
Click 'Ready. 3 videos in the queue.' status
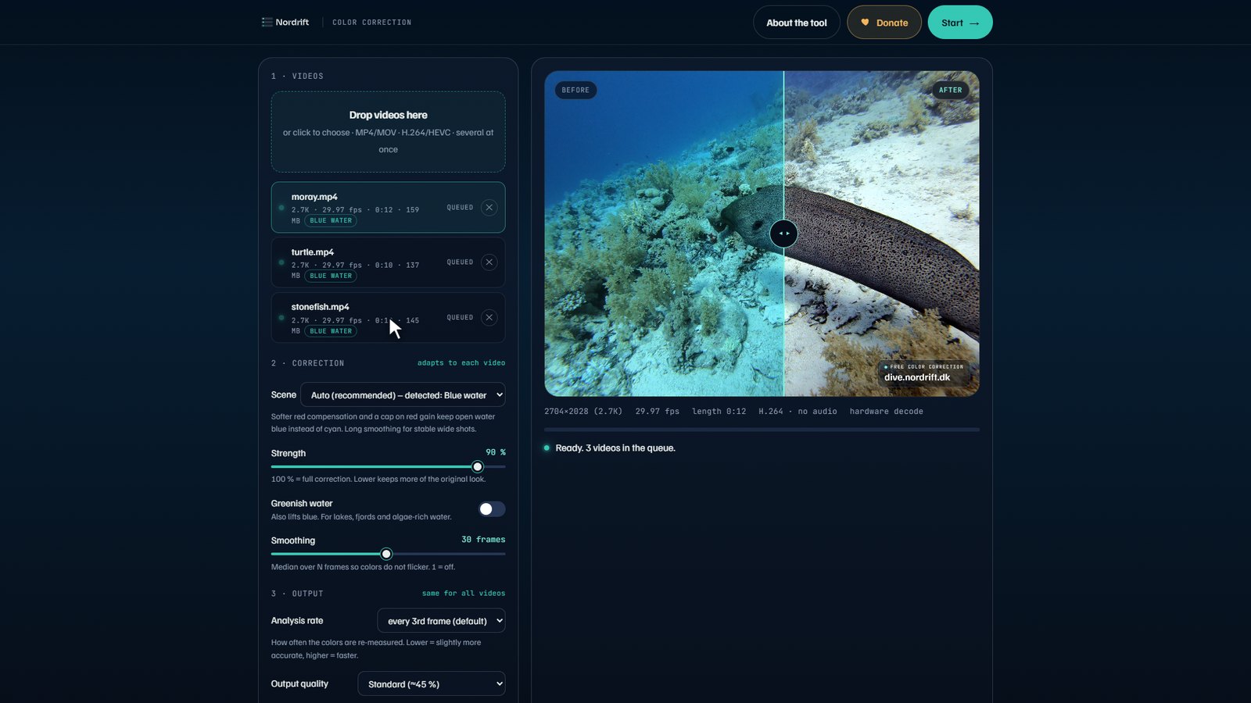point(615,448)
